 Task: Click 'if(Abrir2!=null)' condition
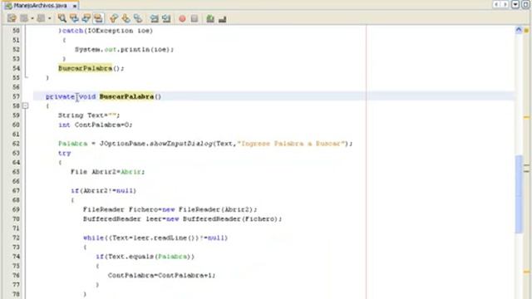pos(103,190)
